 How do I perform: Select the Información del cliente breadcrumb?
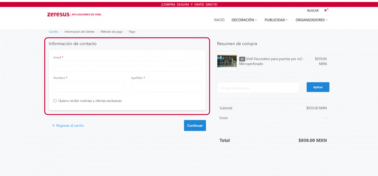(x=79, y=32)
